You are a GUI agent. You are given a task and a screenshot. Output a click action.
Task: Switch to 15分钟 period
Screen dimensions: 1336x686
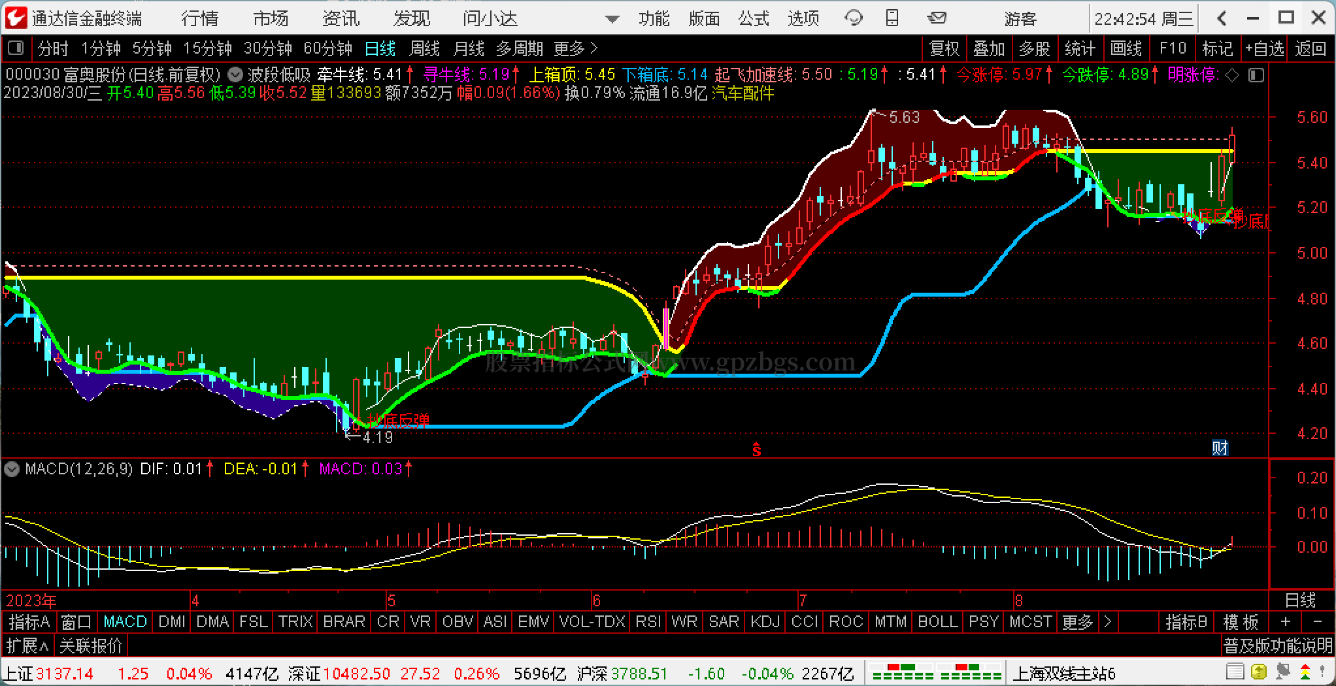tap(207, 48)
